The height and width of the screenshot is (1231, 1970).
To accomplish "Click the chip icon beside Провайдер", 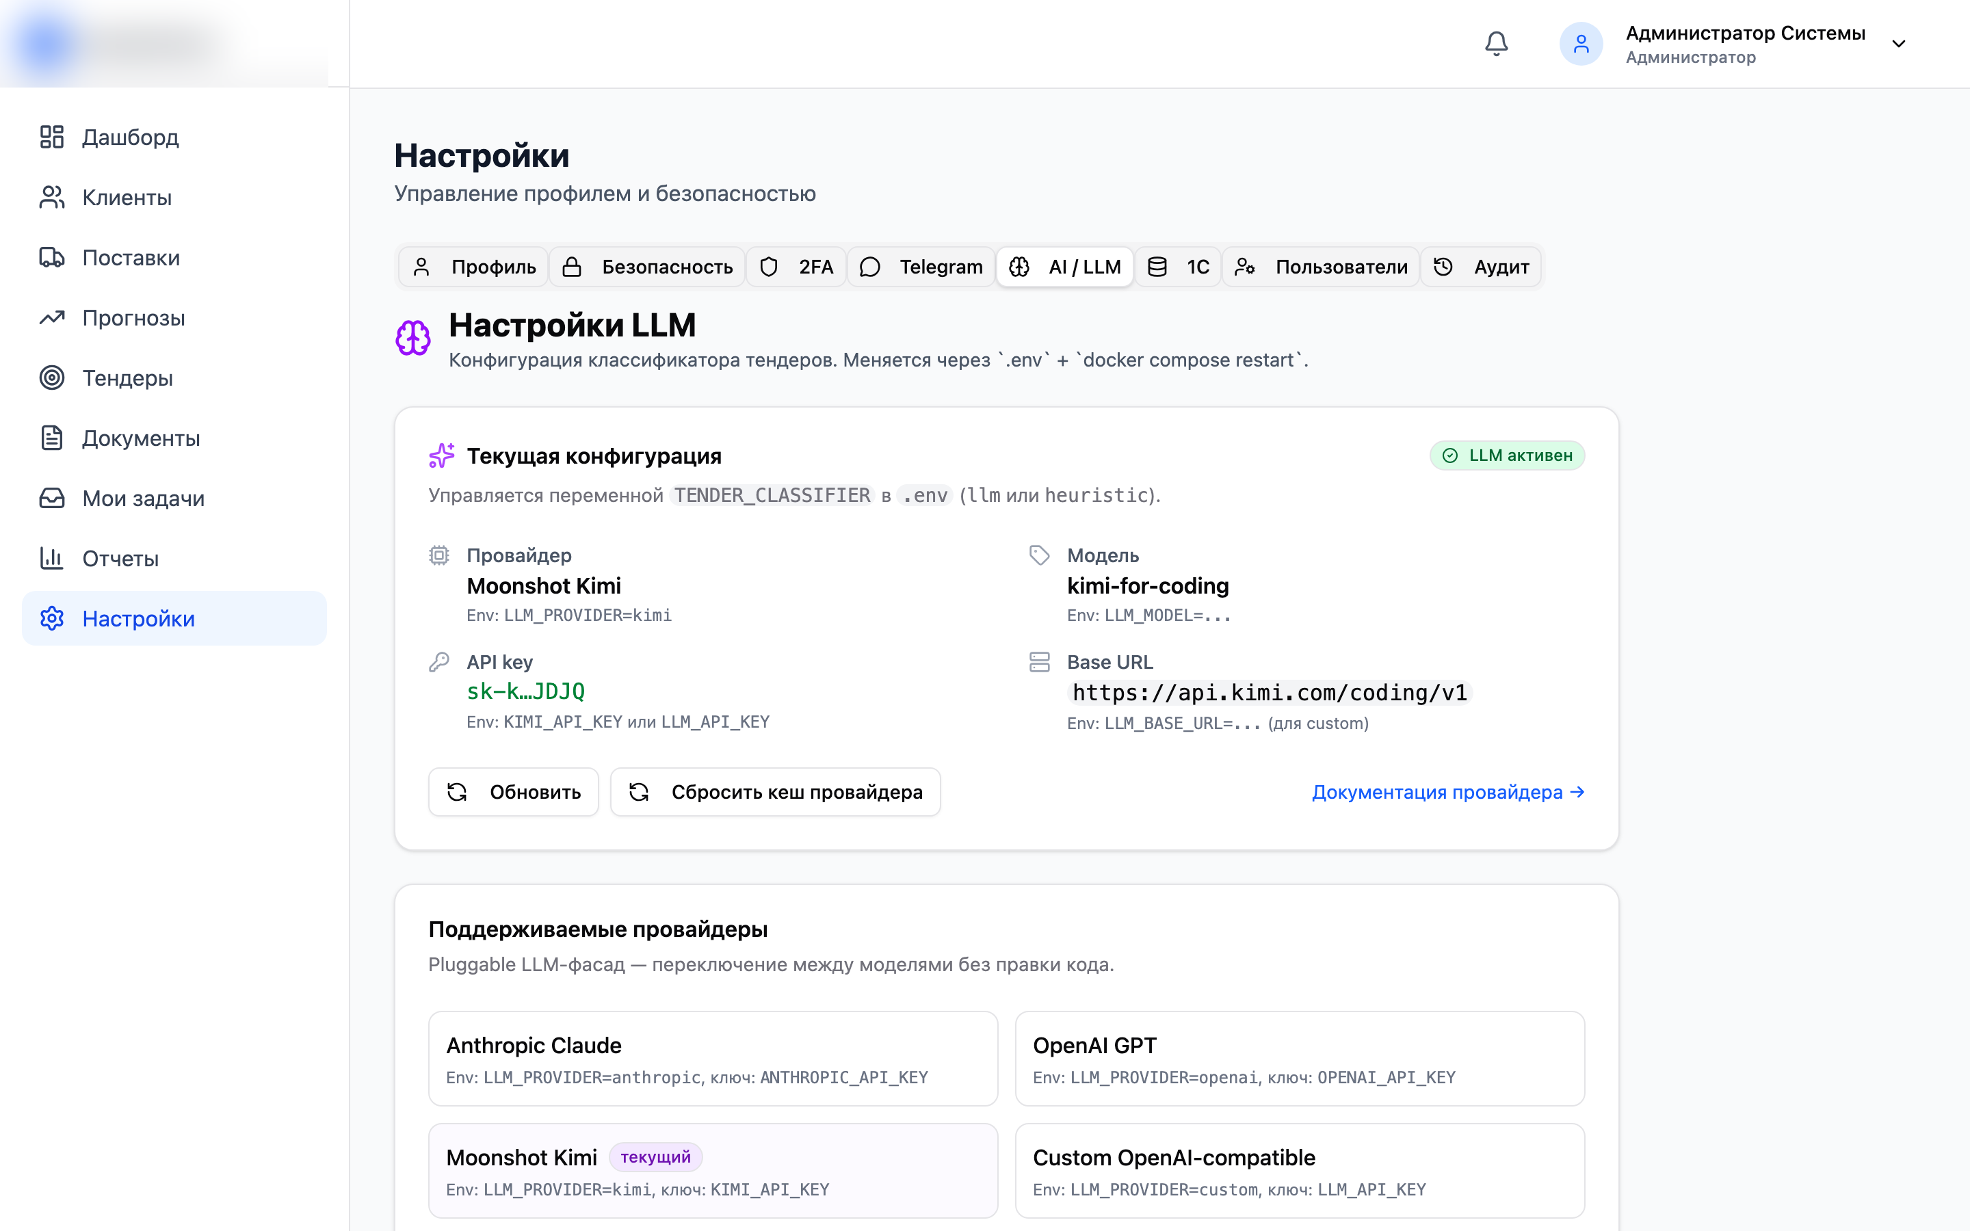I will click(x=438, y=555).
